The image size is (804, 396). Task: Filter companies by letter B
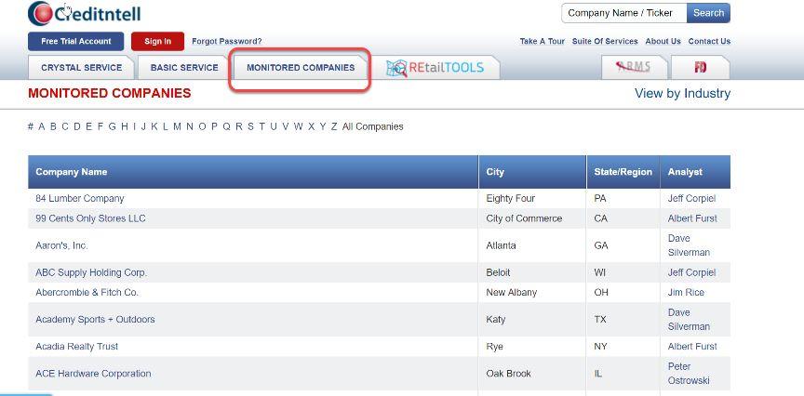point(53,126)
